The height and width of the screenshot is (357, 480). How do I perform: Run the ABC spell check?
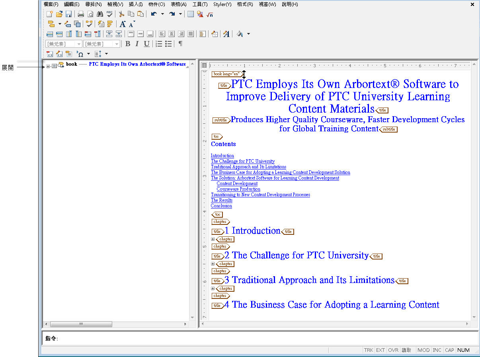coord(109,14)
